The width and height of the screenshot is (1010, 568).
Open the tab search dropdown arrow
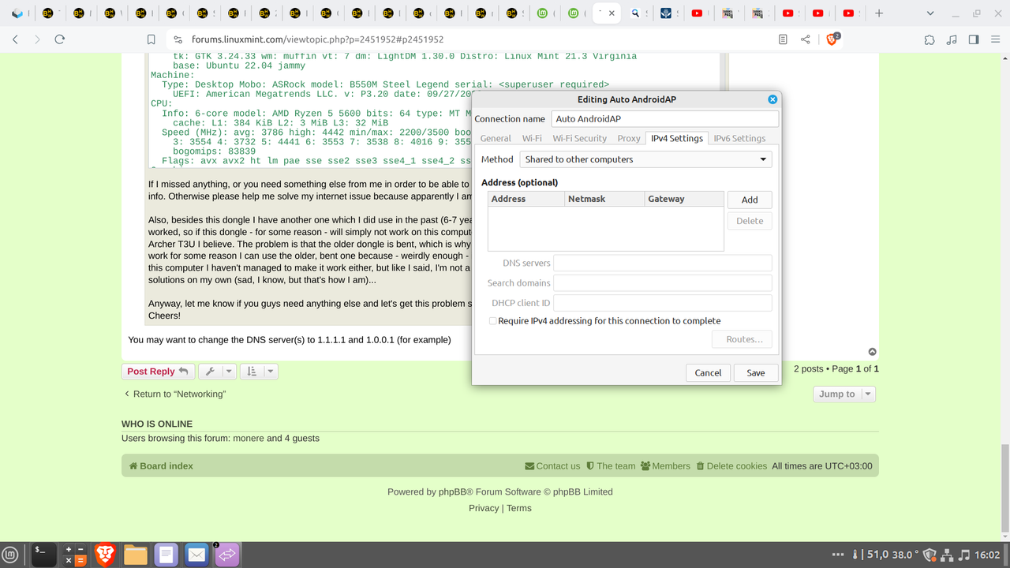click(x=930, y=13)
